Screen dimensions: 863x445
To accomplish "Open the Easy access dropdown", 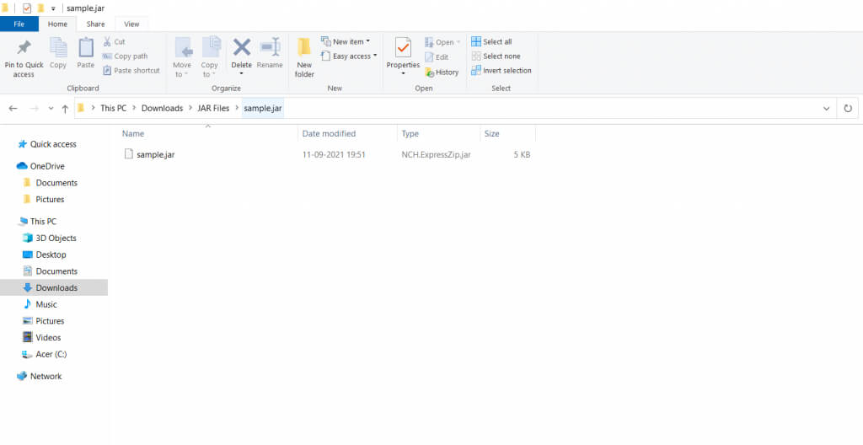I will pyautogui.click(x=348, y=56).
